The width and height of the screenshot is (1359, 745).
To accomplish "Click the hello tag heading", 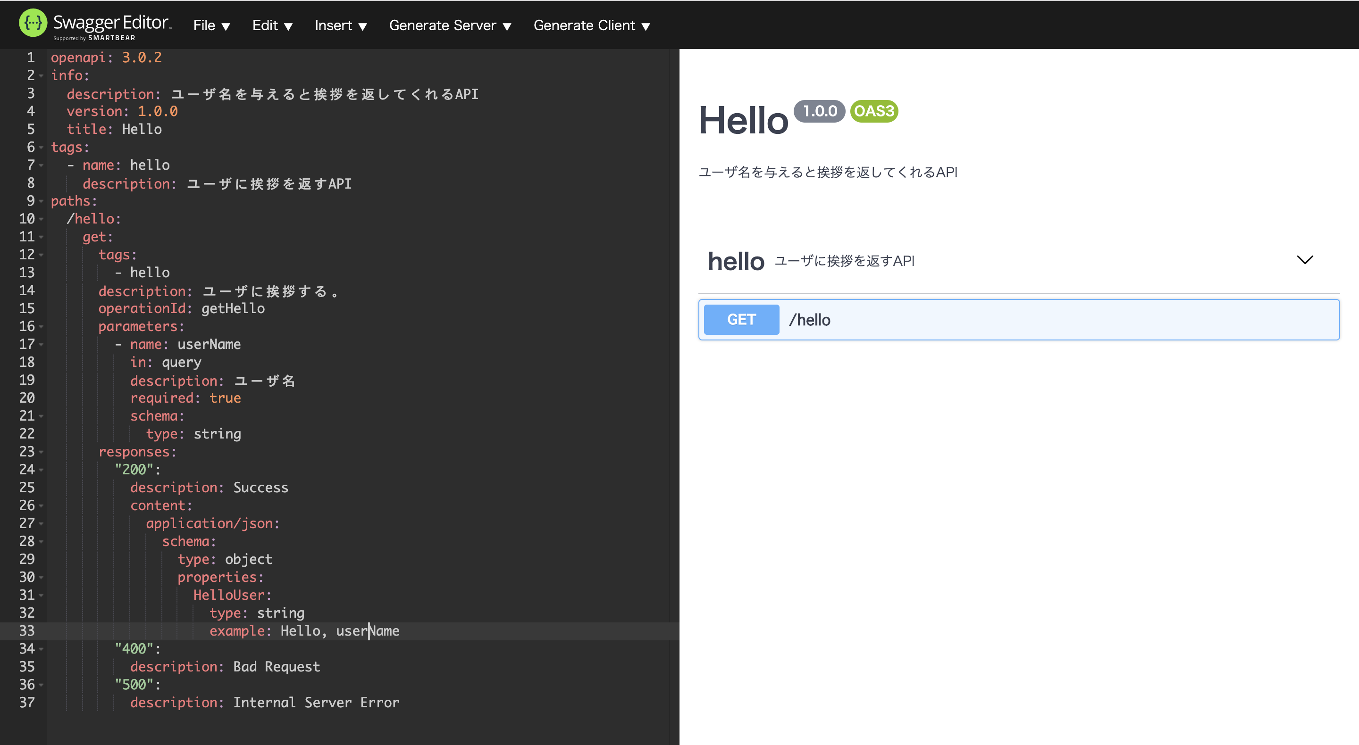I will pos(737,260).
